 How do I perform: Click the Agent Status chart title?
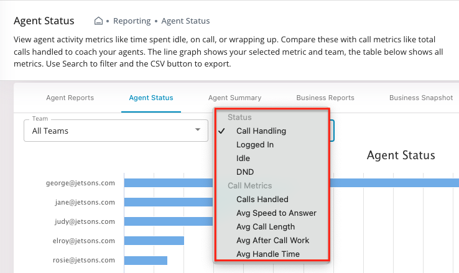point(401,155)
